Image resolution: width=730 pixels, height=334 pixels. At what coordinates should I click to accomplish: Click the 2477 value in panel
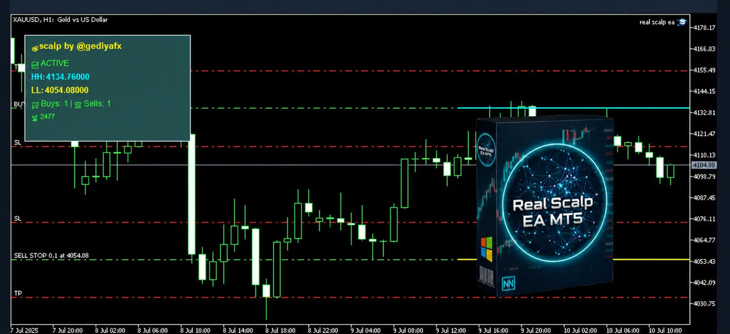47,116
